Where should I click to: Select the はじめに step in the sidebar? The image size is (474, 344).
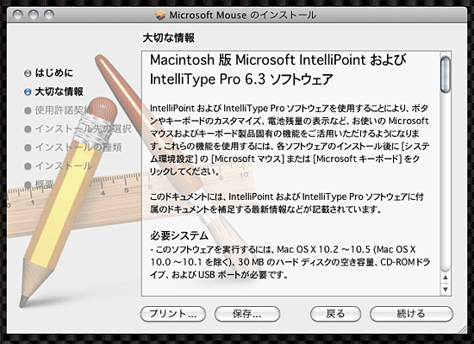(x=53, y=72)
